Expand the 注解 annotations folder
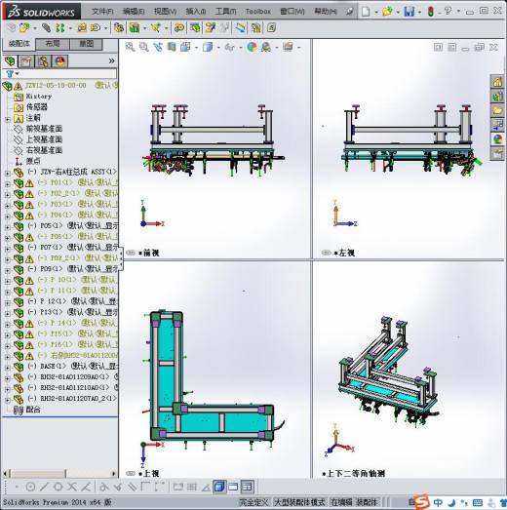Viewport: 507px width, 510px height. click(8, 119)
